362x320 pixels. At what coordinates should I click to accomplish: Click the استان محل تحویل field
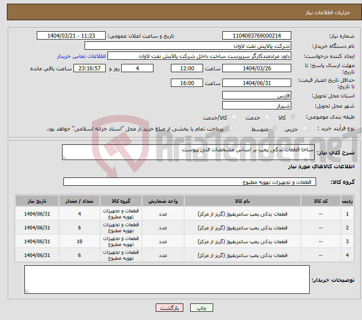tap(256, 96)
